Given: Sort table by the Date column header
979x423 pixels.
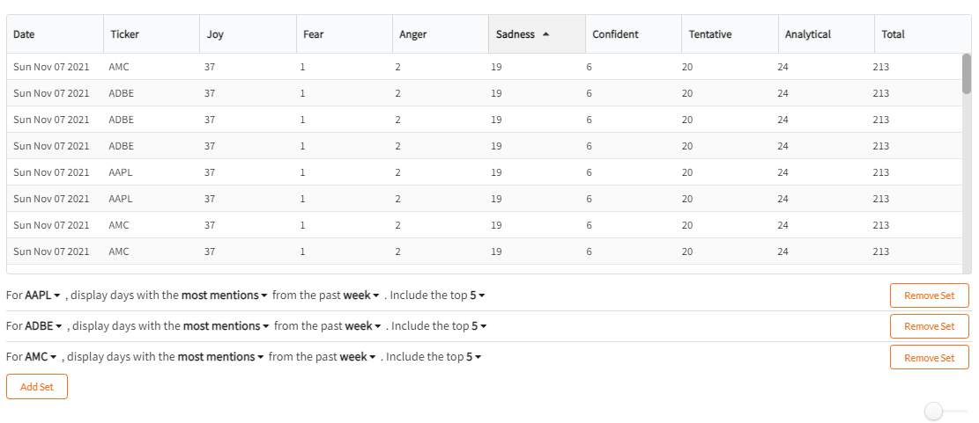Looking at the screenshot, I should tap(55, 34).
